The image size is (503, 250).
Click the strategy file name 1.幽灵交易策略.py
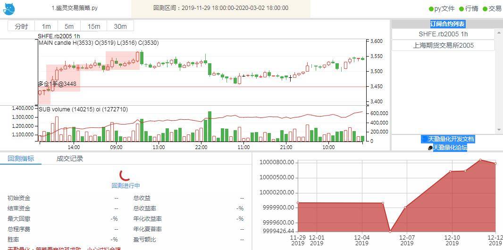coord(75,8)
